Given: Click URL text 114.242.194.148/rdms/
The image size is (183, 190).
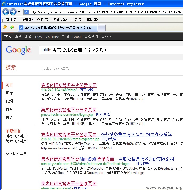Looking at the screenshot, I should pos(59,90).
